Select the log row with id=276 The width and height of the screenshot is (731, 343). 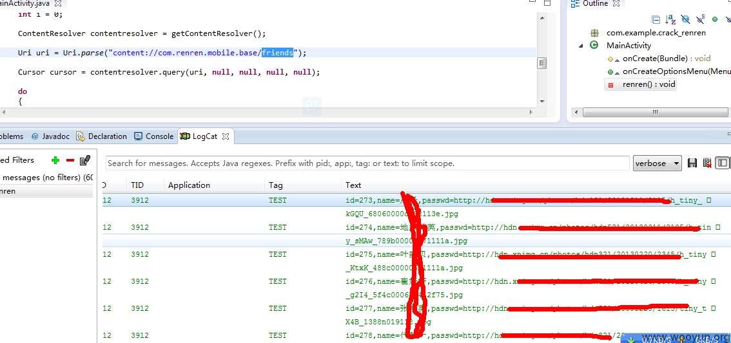click(416, 282)
